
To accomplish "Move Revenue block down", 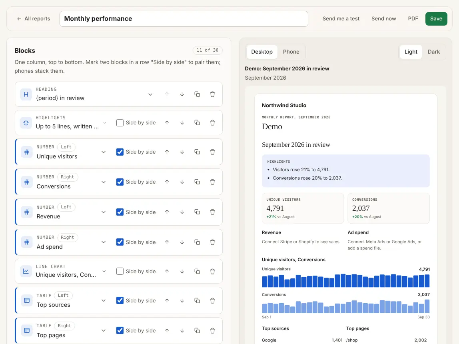I will (x=182, y=212).
